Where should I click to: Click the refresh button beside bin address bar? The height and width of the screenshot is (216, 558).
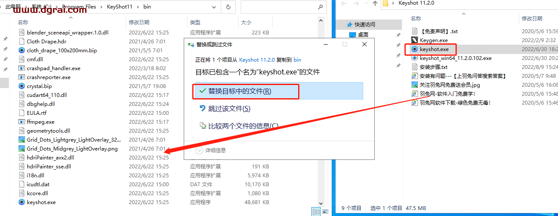[228, 7]
